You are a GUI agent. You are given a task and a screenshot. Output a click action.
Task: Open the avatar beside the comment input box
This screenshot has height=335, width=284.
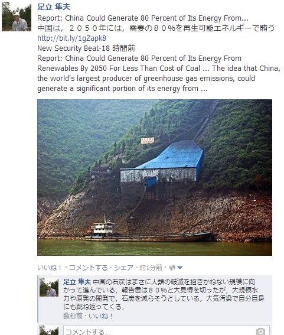point(49,330)
